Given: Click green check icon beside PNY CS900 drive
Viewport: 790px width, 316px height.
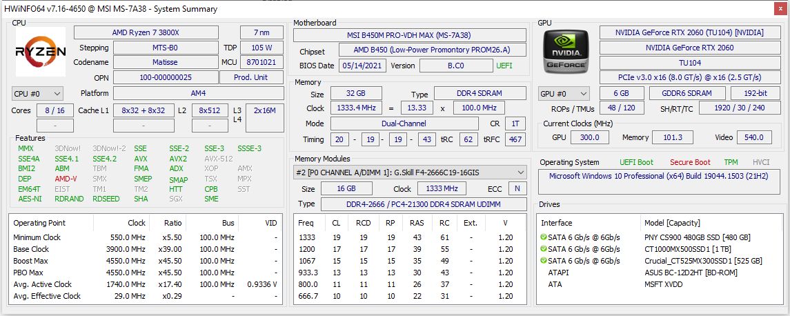Looking at the screenshot, I should (x=543, y=237).
